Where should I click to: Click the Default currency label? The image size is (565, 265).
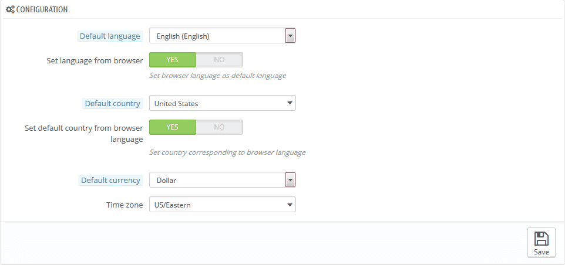pyautogui.click(x=110, y=181)
